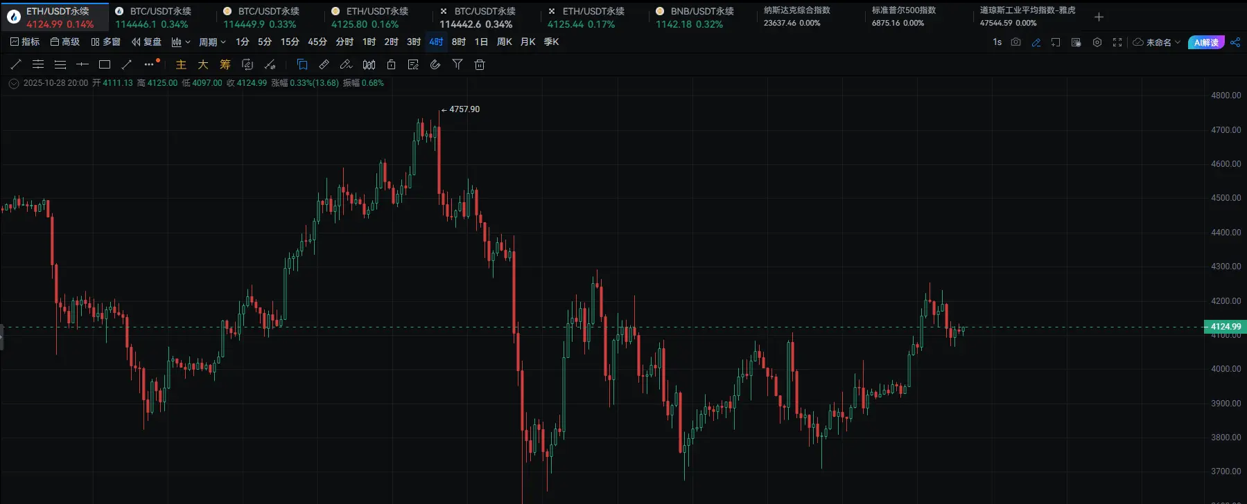This screenshot has height=504, width=1247.
Task: Toggle the blue drawing pencil mode
Action: 1036,42
